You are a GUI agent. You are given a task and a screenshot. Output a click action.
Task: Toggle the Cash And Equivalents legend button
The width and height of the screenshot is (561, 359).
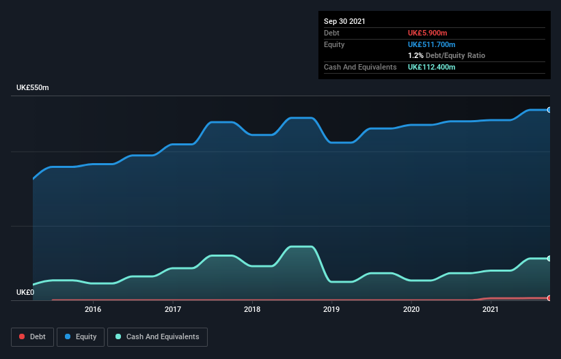tap(157, 337)
